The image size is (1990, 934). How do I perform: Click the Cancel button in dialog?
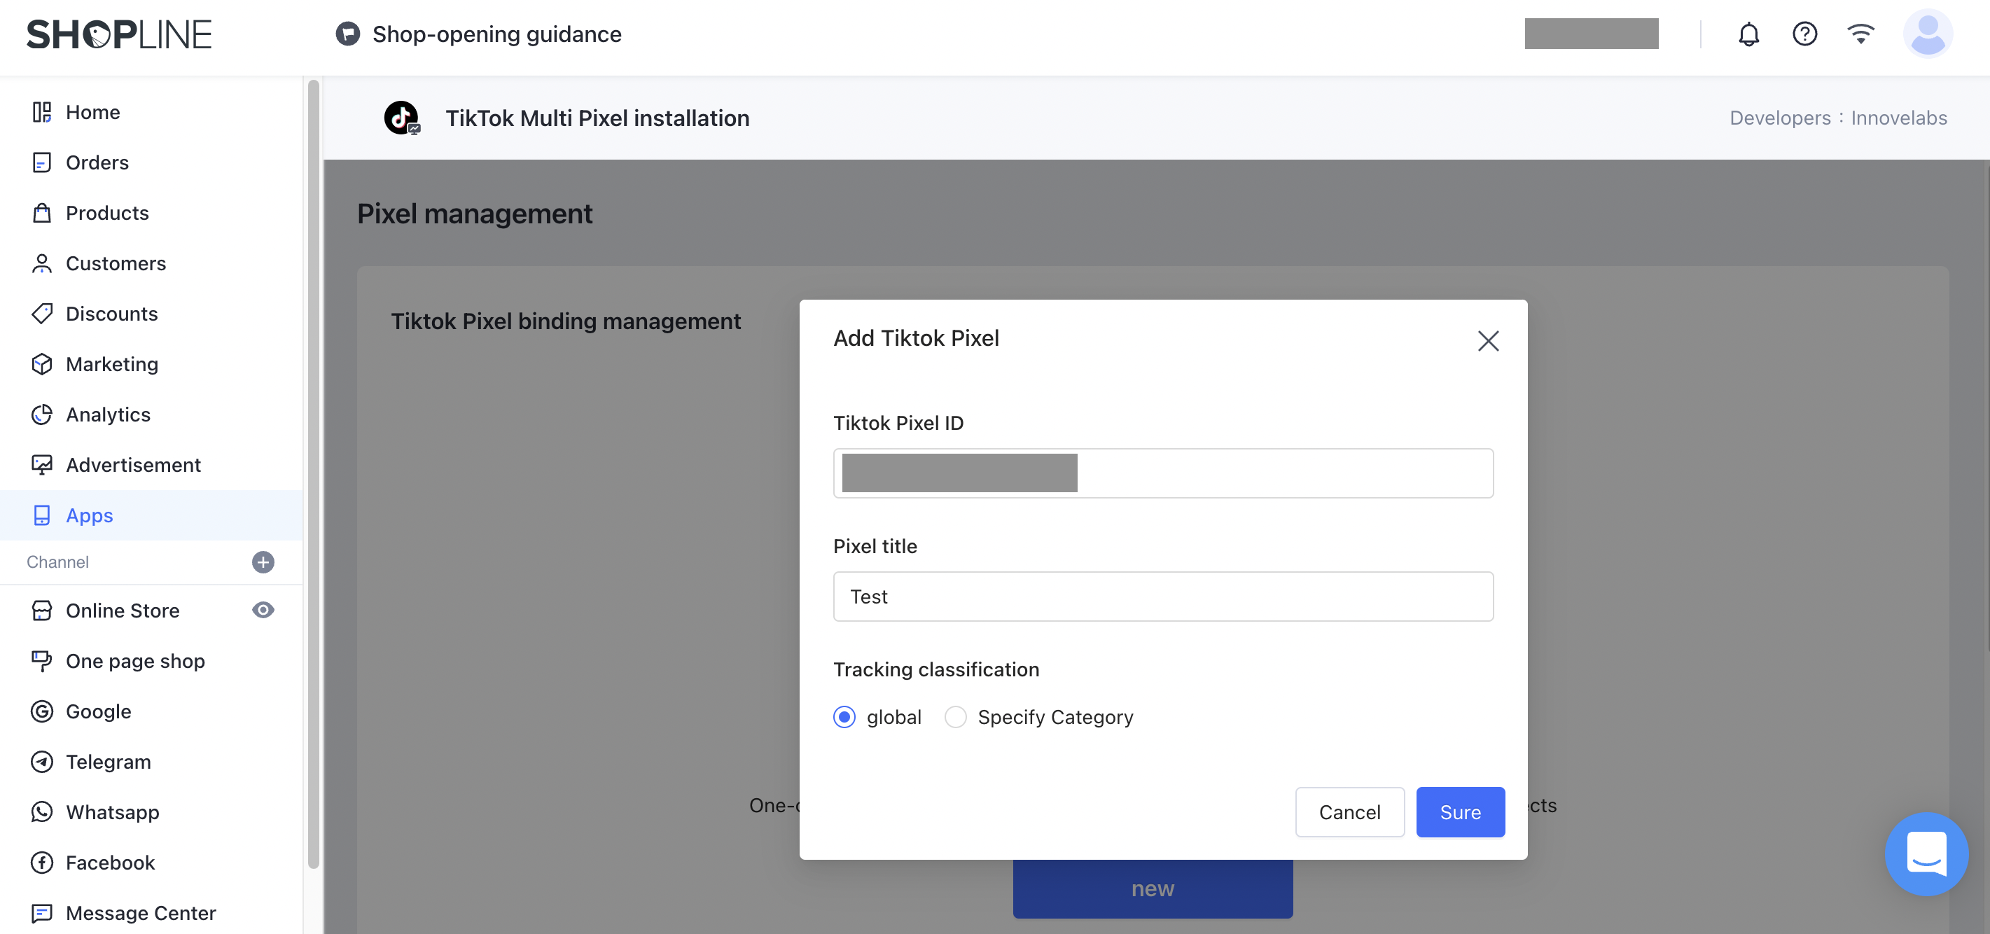click(x=1349, y=812)
